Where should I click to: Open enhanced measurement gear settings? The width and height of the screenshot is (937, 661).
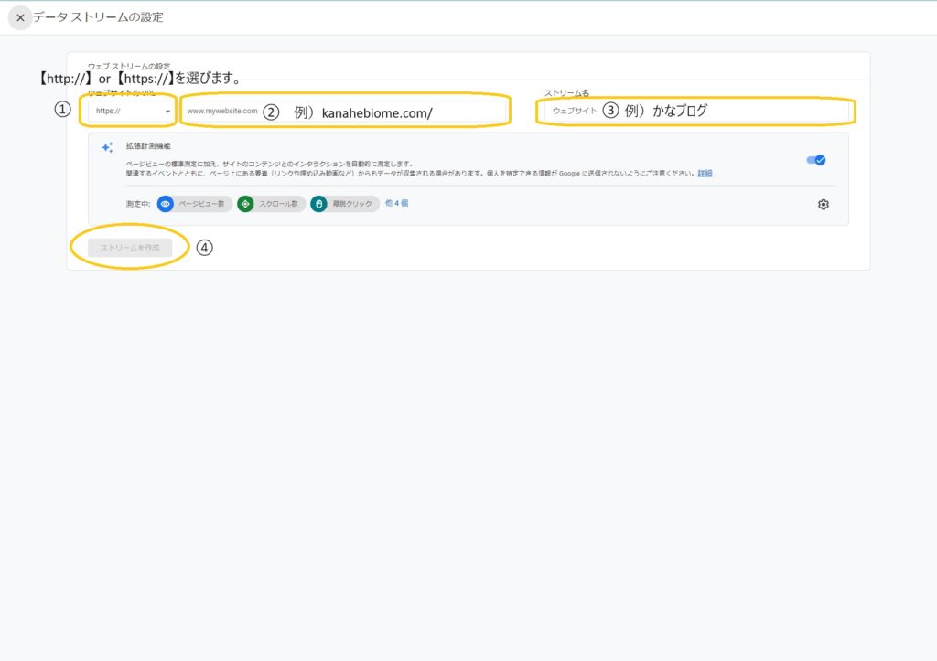tap(823, 204)
